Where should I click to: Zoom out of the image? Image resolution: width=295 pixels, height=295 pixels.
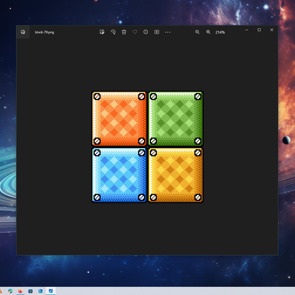coord(197,32)
